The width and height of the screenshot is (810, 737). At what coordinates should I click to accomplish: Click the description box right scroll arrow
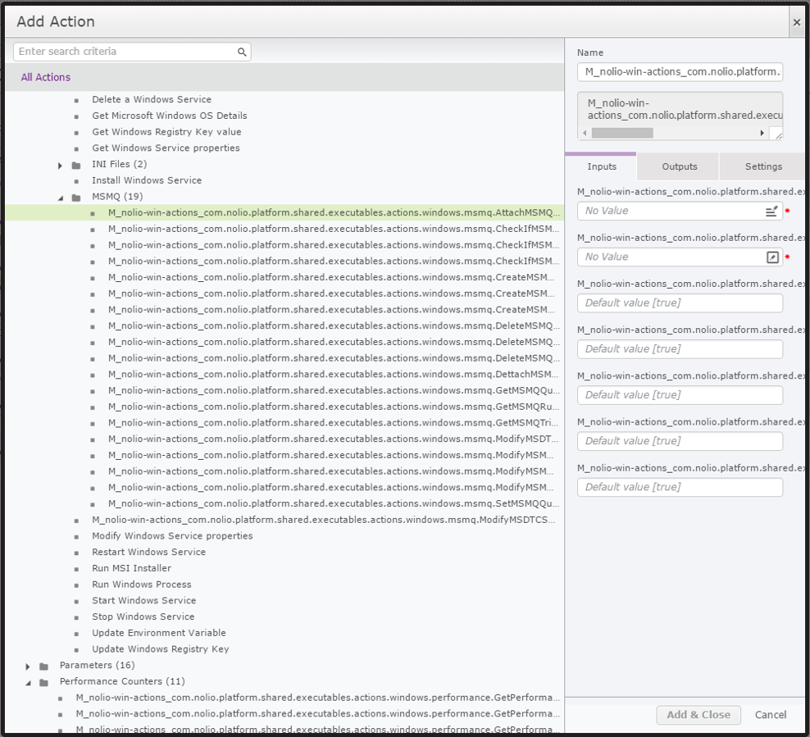pos(762,133)
